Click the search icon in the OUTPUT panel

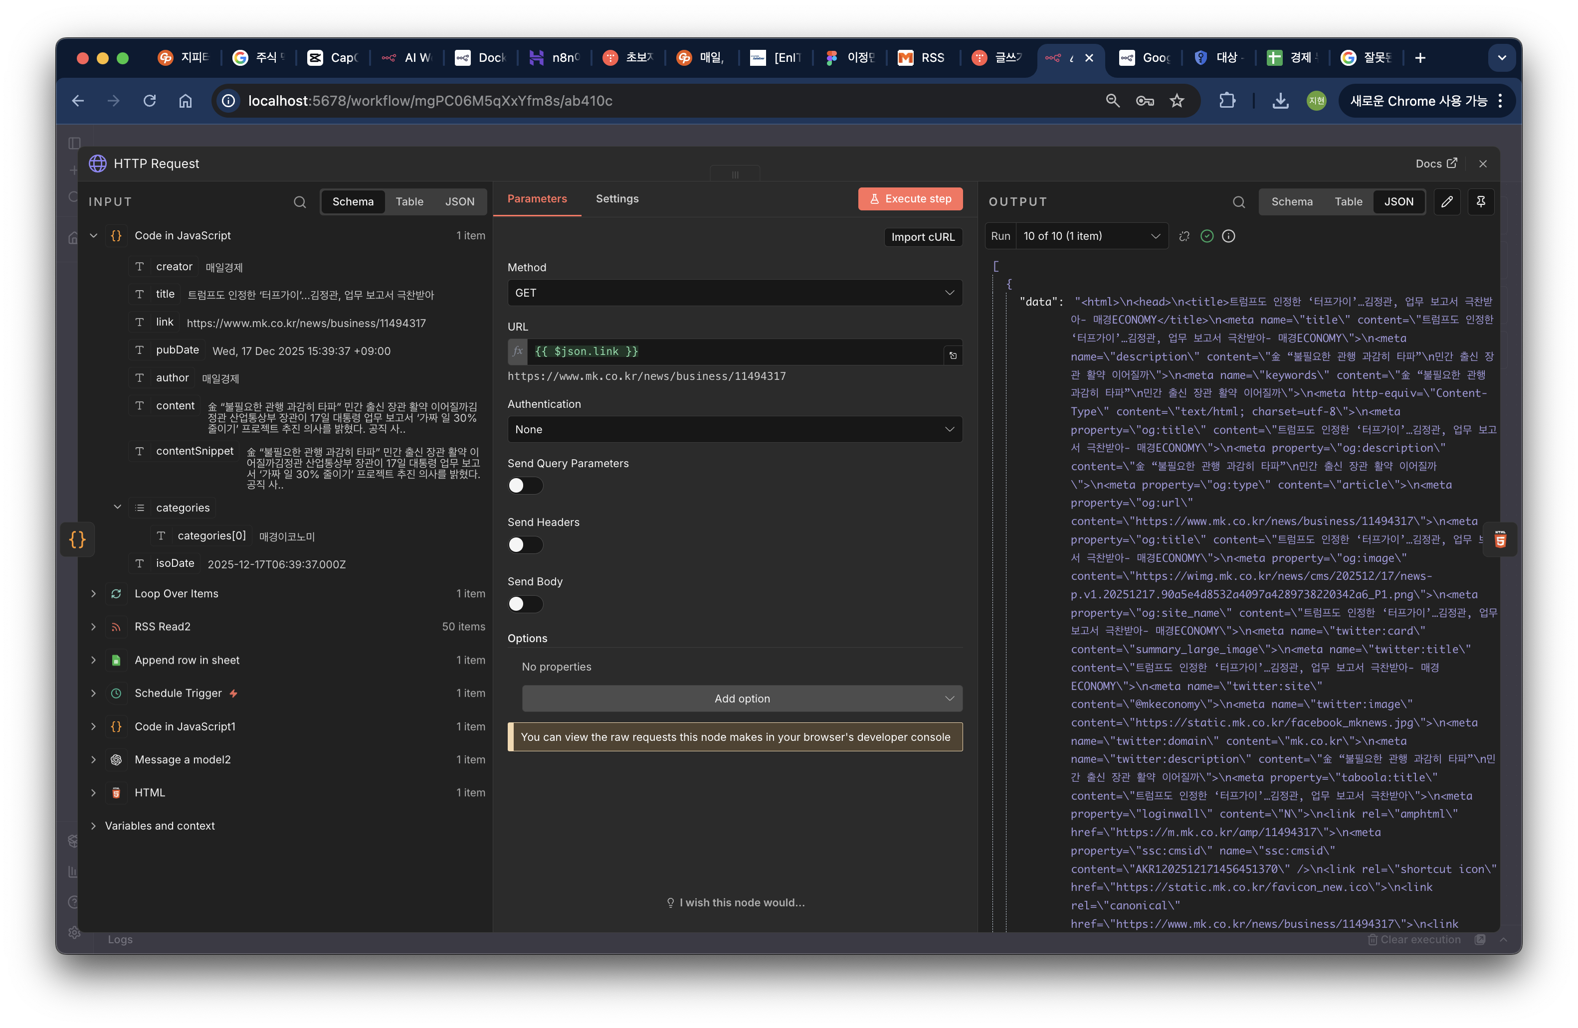[x=1238, y=202]
